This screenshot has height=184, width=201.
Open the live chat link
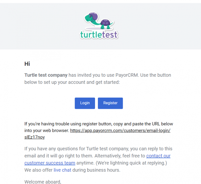(x=62, y=170)
